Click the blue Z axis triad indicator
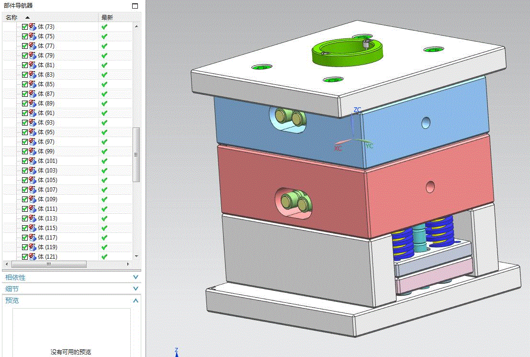This screenshot has height=357, width=530. coord(177,352)
